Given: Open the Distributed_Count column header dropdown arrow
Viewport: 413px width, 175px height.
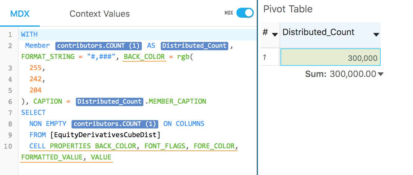Looking at the screenshot, I should [x=376, y=34].
